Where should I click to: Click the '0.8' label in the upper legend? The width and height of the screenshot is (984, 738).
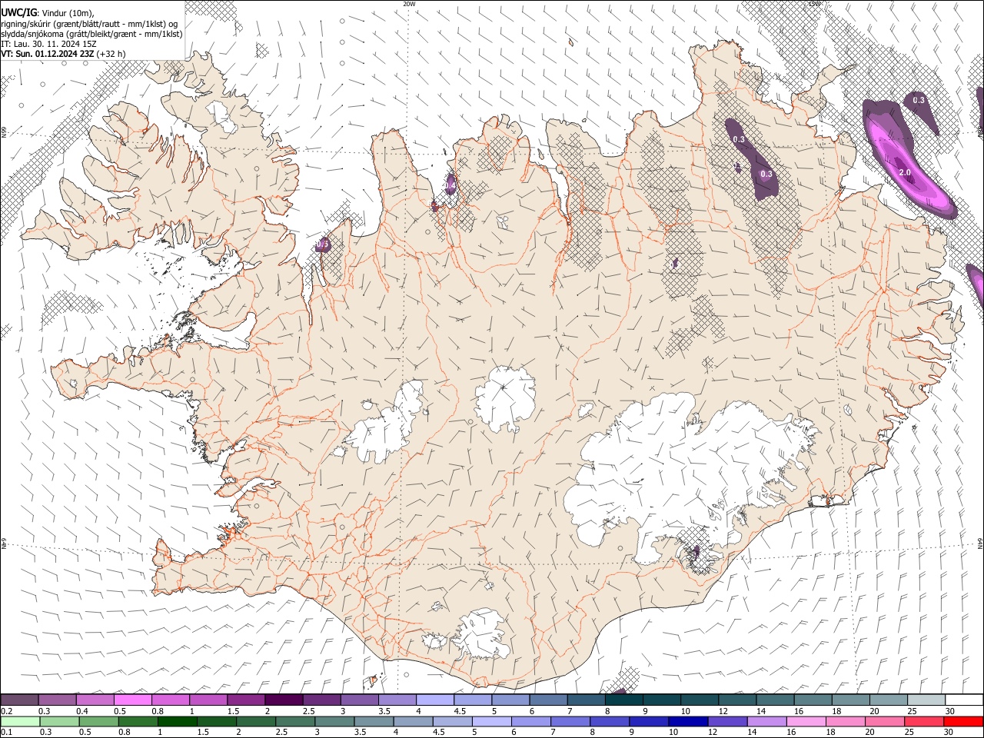[158, 711]
